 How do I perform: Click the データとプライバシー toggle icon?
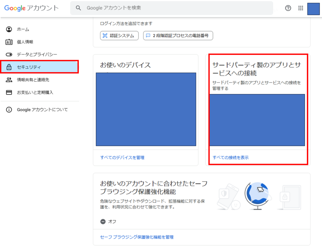(9, 55)
